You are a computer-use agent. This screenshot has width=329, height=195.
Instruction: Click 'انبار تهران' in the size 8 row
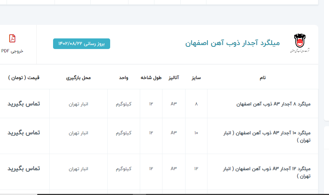coord(78,104)
